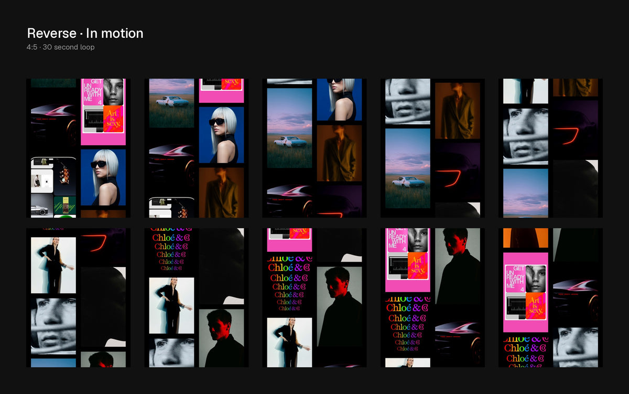Click the dark car image in fifth bottom-row frame

click(x=575, y=295)
